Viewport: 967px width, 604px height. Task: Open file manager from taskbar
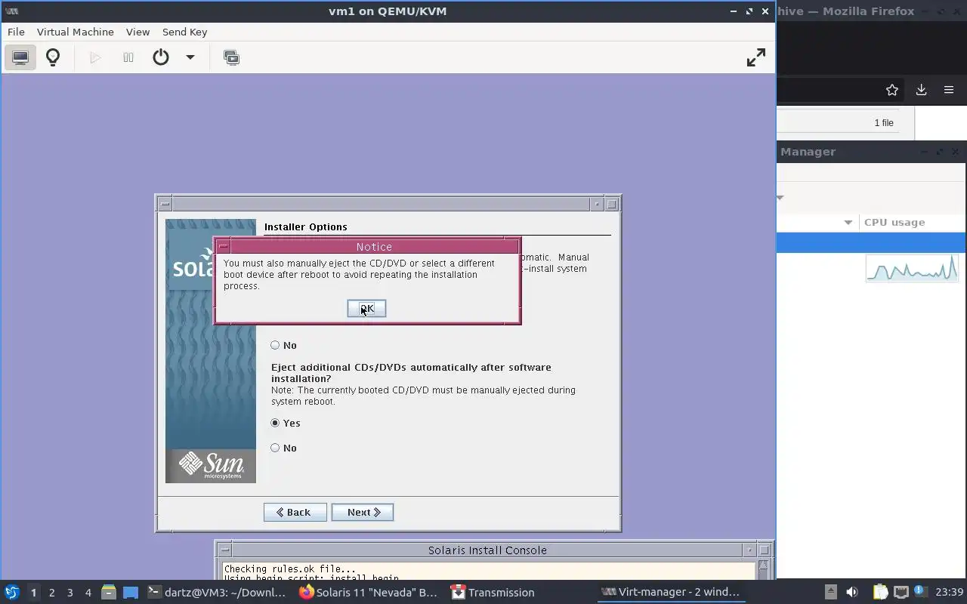click(108, 593)
